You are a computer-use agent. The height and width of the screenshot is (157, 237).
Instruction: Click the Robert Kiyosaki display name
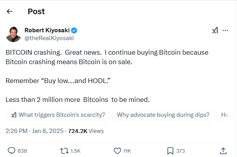[47, 30]
